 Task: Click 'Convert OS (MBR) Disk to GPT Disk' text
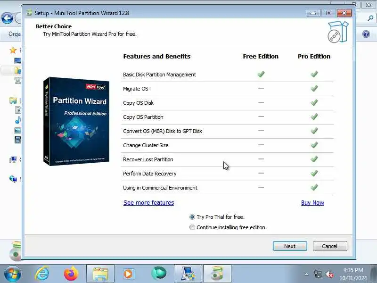[x=163, y=131]
